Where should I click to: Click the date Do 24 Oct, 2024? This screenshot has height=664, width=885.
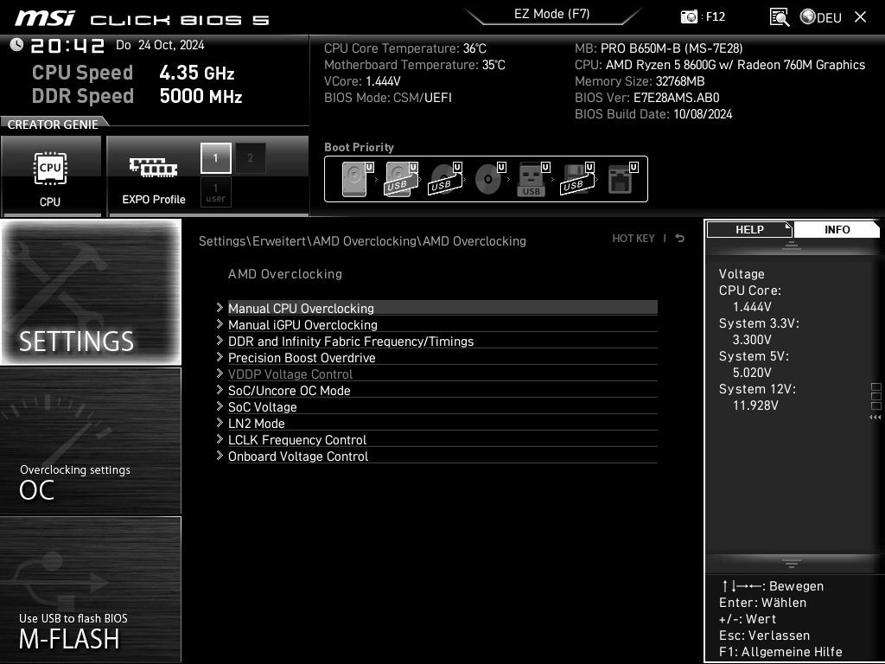[x=160, y=45]
